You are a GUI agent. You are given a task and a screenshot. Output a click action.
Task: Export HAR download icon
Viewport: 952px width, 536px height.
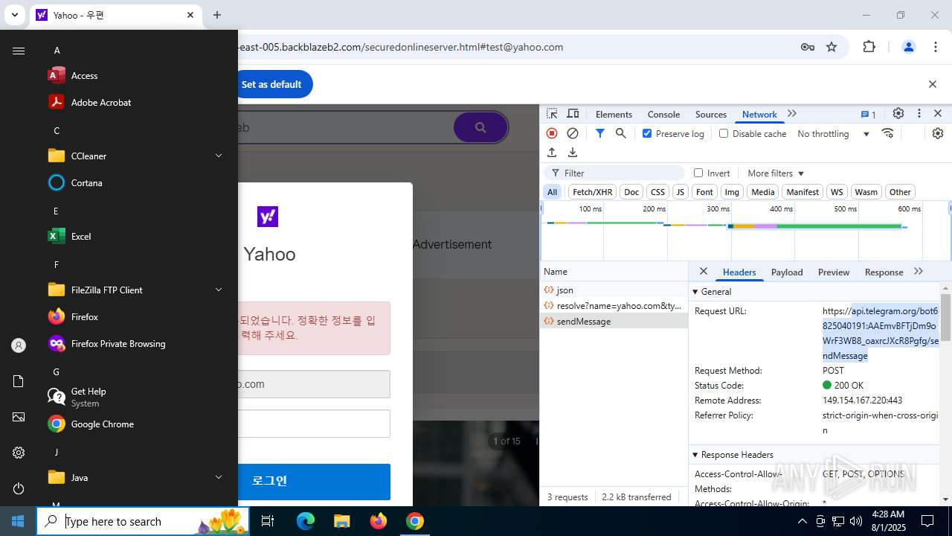tap(573, 152)
